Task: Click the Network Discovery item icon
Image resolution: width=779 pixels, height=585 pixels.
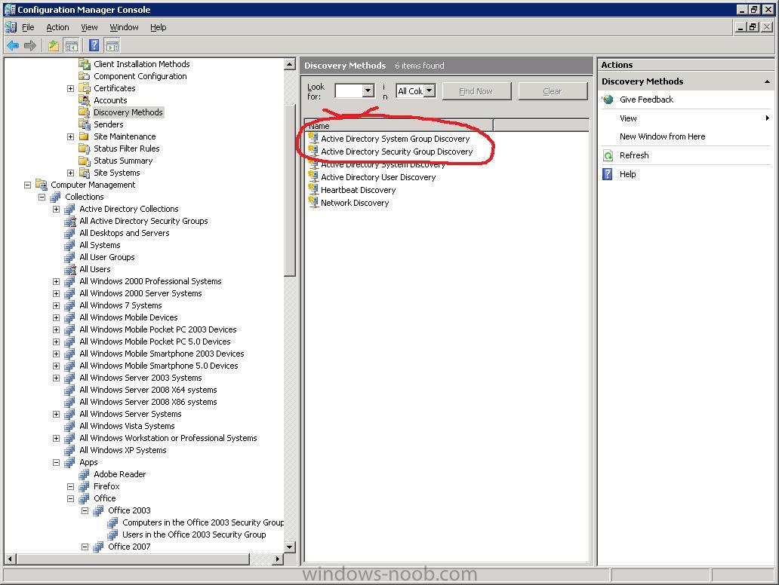Action: (x=313, y=203)
